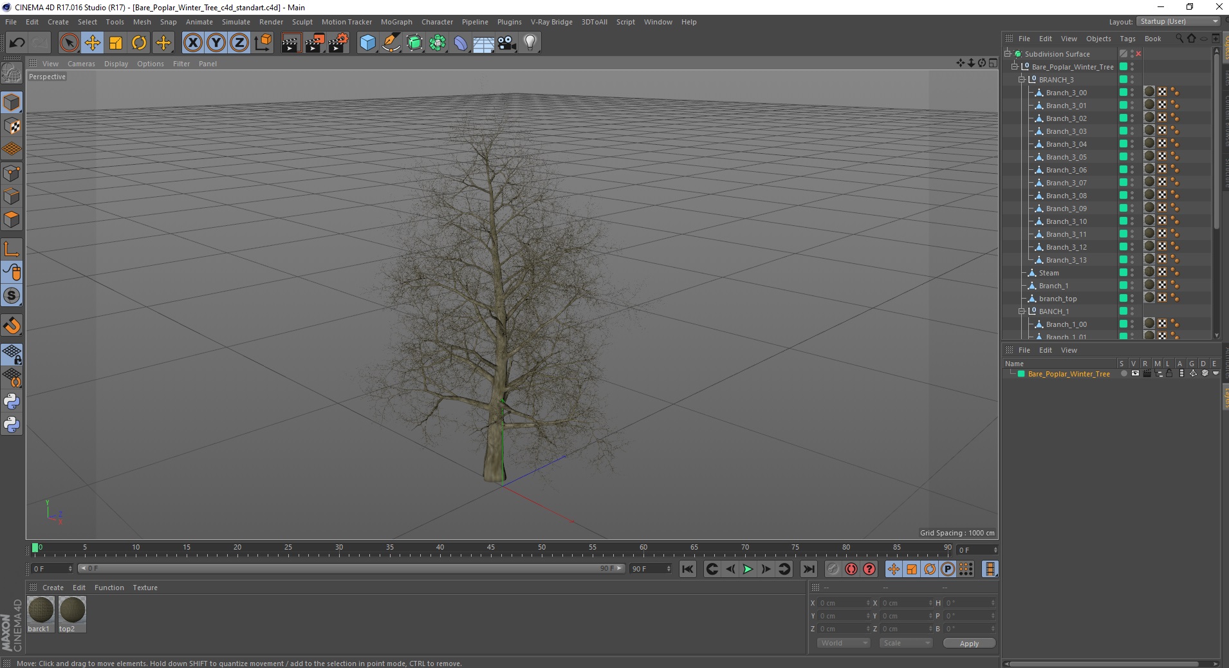Switch to Polygons mode
Image resolution: width=1229 pixels, height=668 pixels.
coord(12,219)
